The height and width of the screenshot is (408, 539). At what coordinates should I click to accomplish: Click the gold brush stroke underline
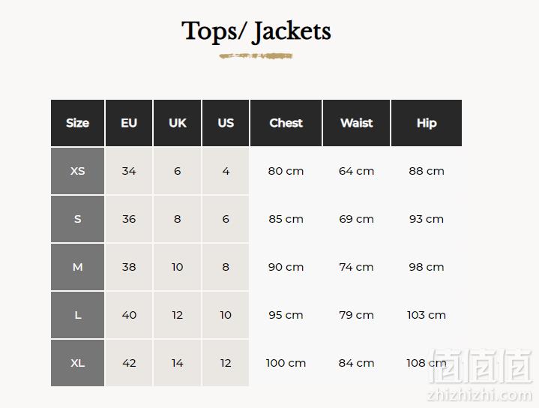[256, 55]
